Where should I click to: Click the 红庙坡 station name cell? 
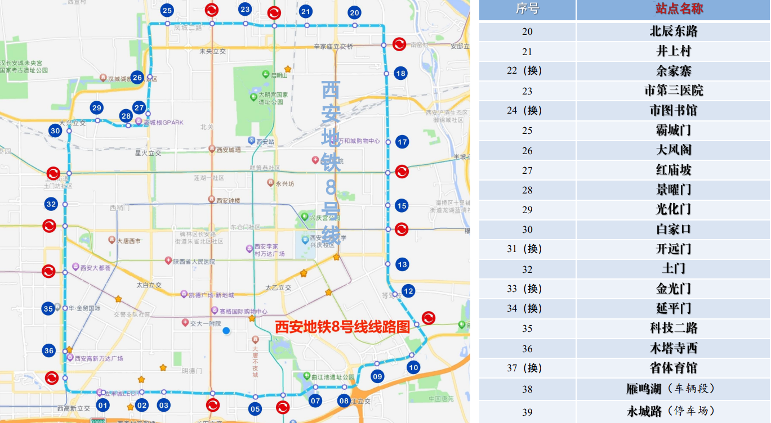pos(674,170)
